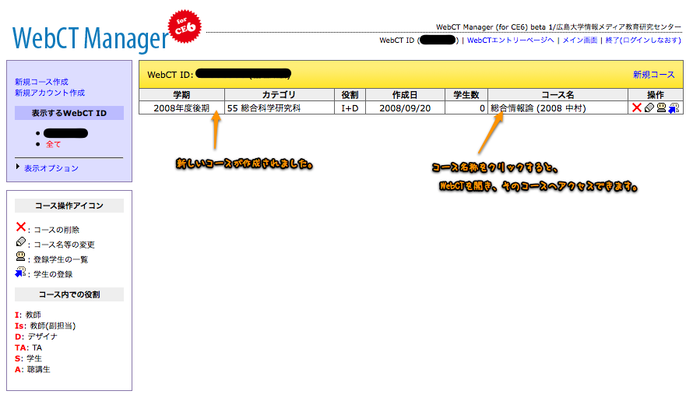
Task: Click コース操作アイコン heading
Action: click(69, 206)
